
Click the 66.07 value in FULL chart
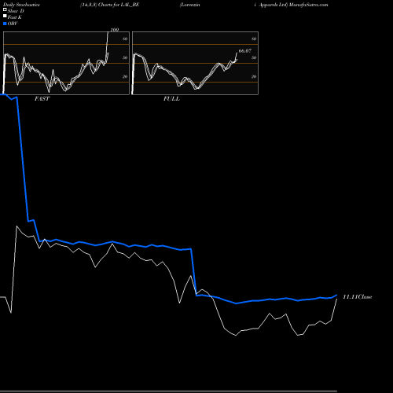point(245,51)
